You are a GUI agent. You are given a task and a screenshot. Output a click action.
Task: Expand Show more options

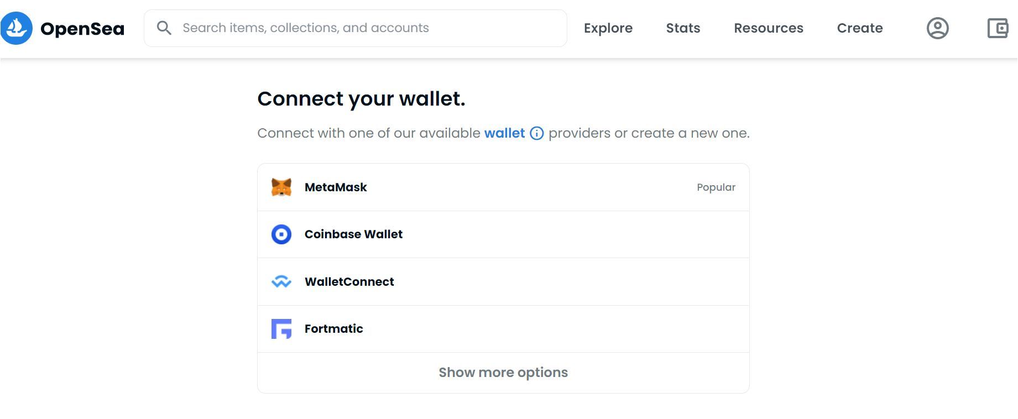click(x=503, y=373)
